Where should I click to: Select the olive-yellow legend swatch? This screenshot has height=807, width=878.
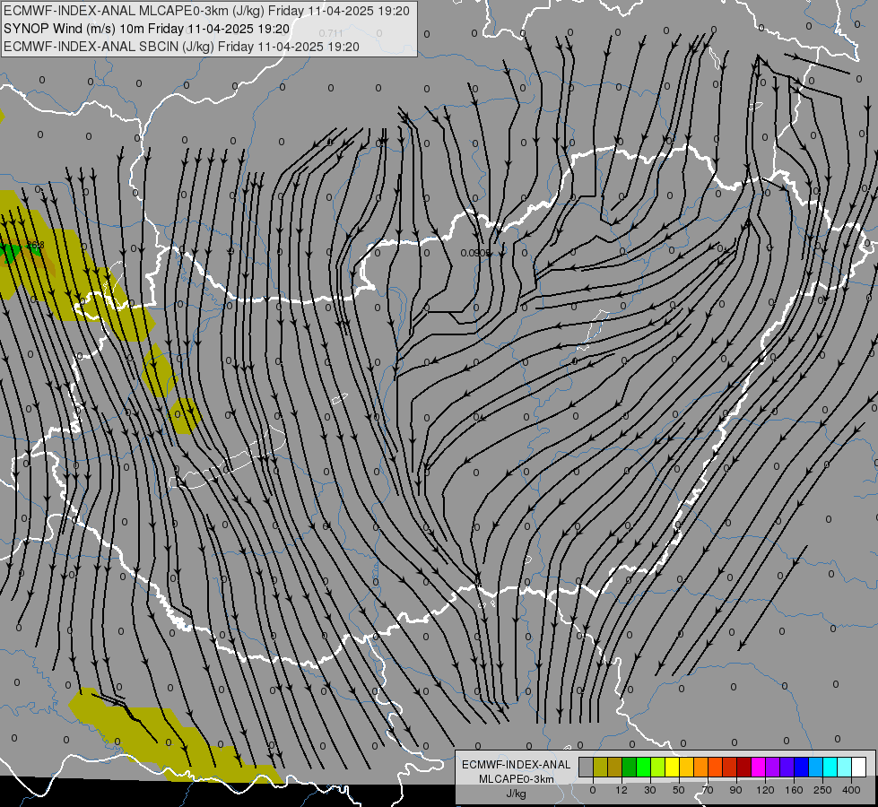pyautogui.click(x=600, y=767)
